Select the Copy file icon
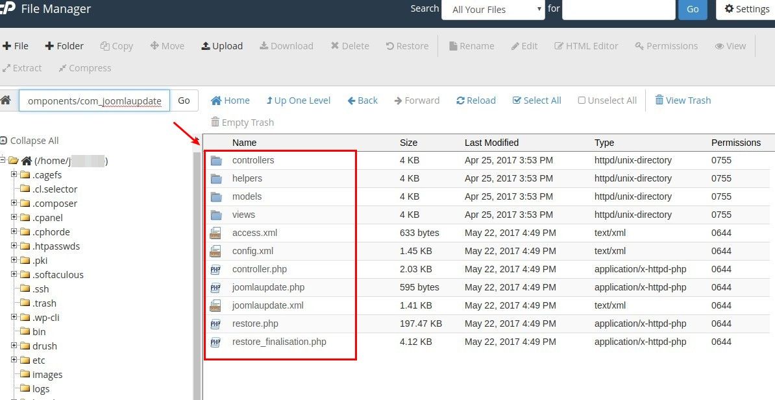The width and height of the screenshot is (775, 400). [x=117, y=45]
